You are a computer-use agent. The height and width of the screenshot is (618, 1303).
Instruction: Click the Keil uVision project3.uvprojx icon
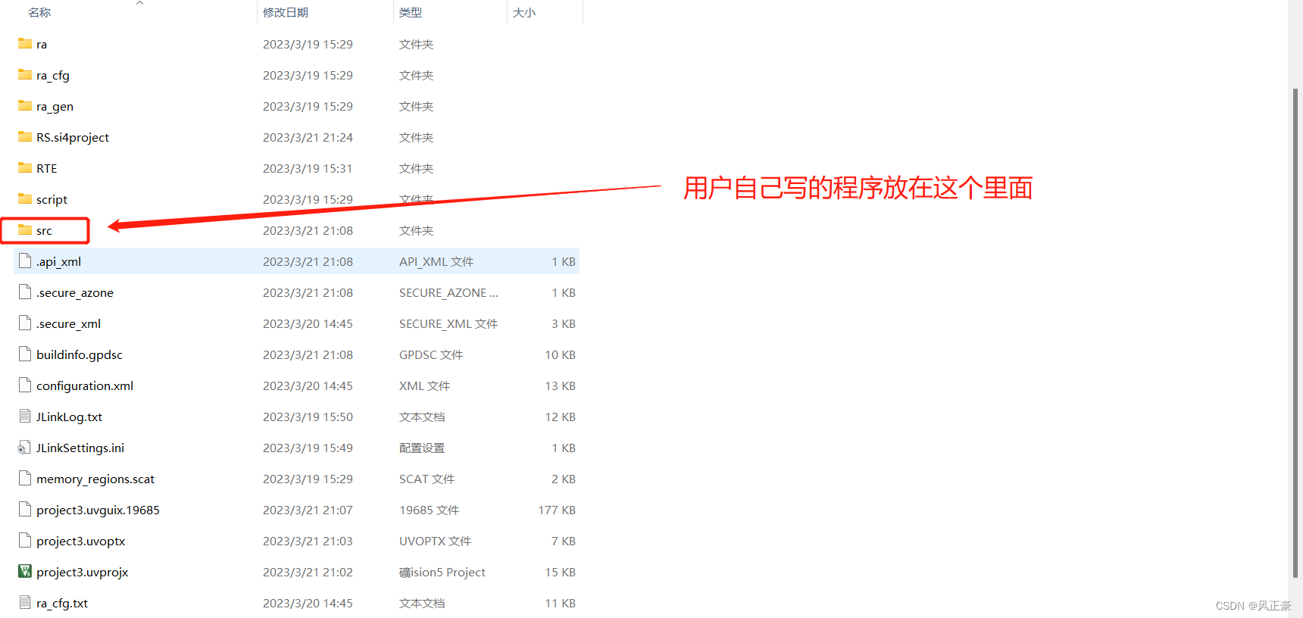click(x=25, y=572)
